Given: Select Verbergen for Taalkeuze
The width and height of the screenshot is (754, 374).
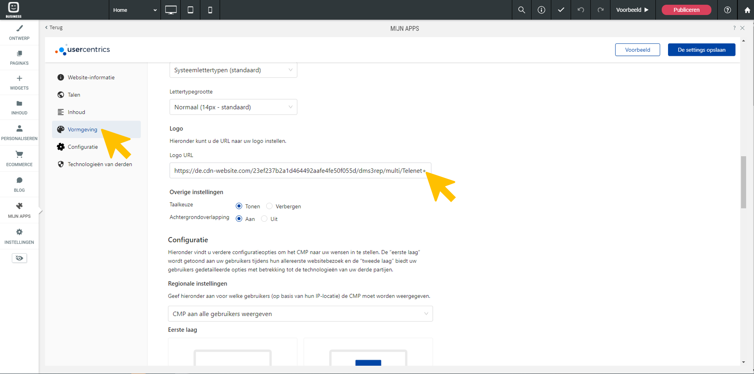Looking at the screenshot, I should tap(269, 206).
